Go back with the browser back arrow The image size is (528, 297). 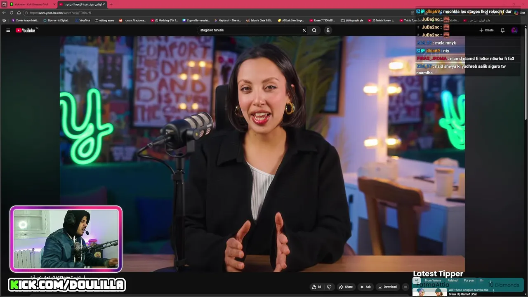tap(4, 13)
